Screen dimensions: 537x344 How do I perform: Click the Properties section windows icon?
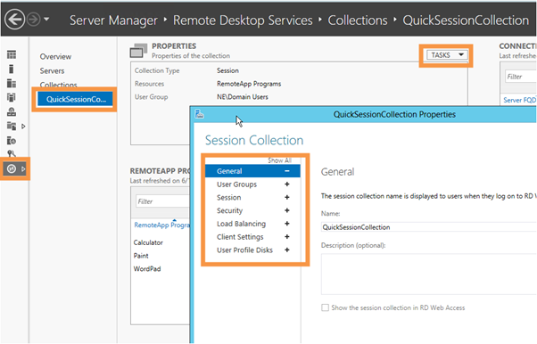[x=138, y=51]
